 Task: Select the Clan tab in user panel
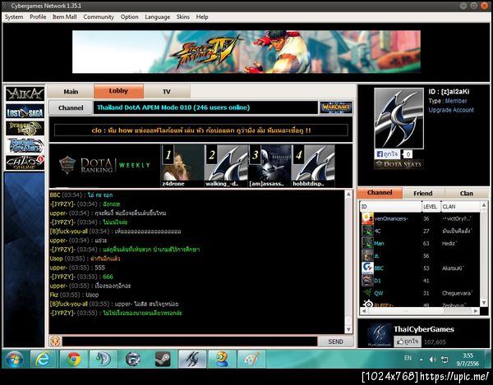coord(467,193)
